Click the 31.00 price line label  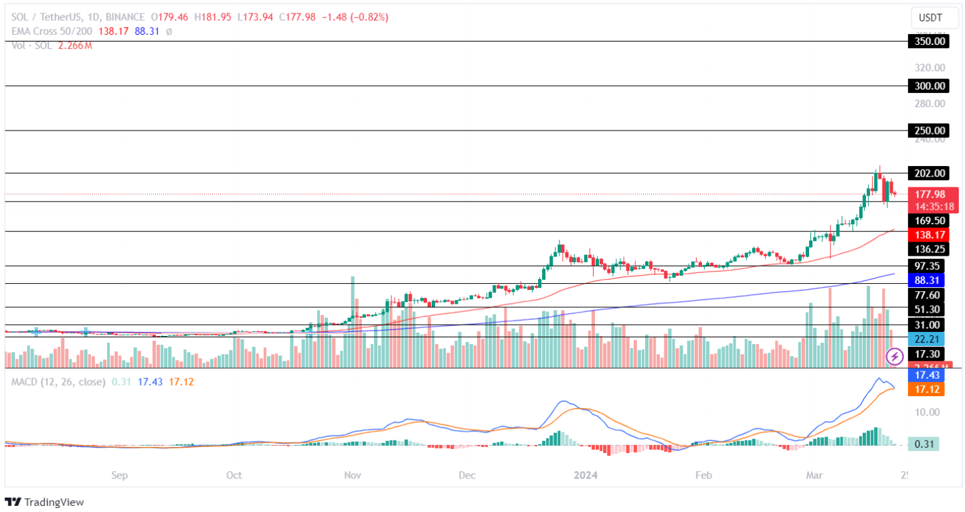pyautogui.click(x=926, y=325)
